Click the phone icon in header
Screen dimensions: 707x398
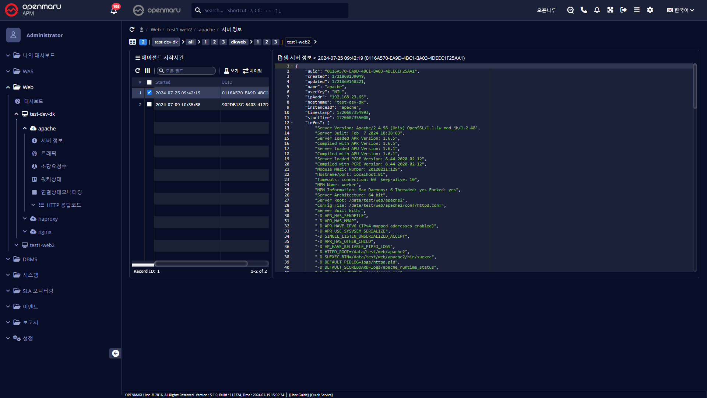(584, 10)
